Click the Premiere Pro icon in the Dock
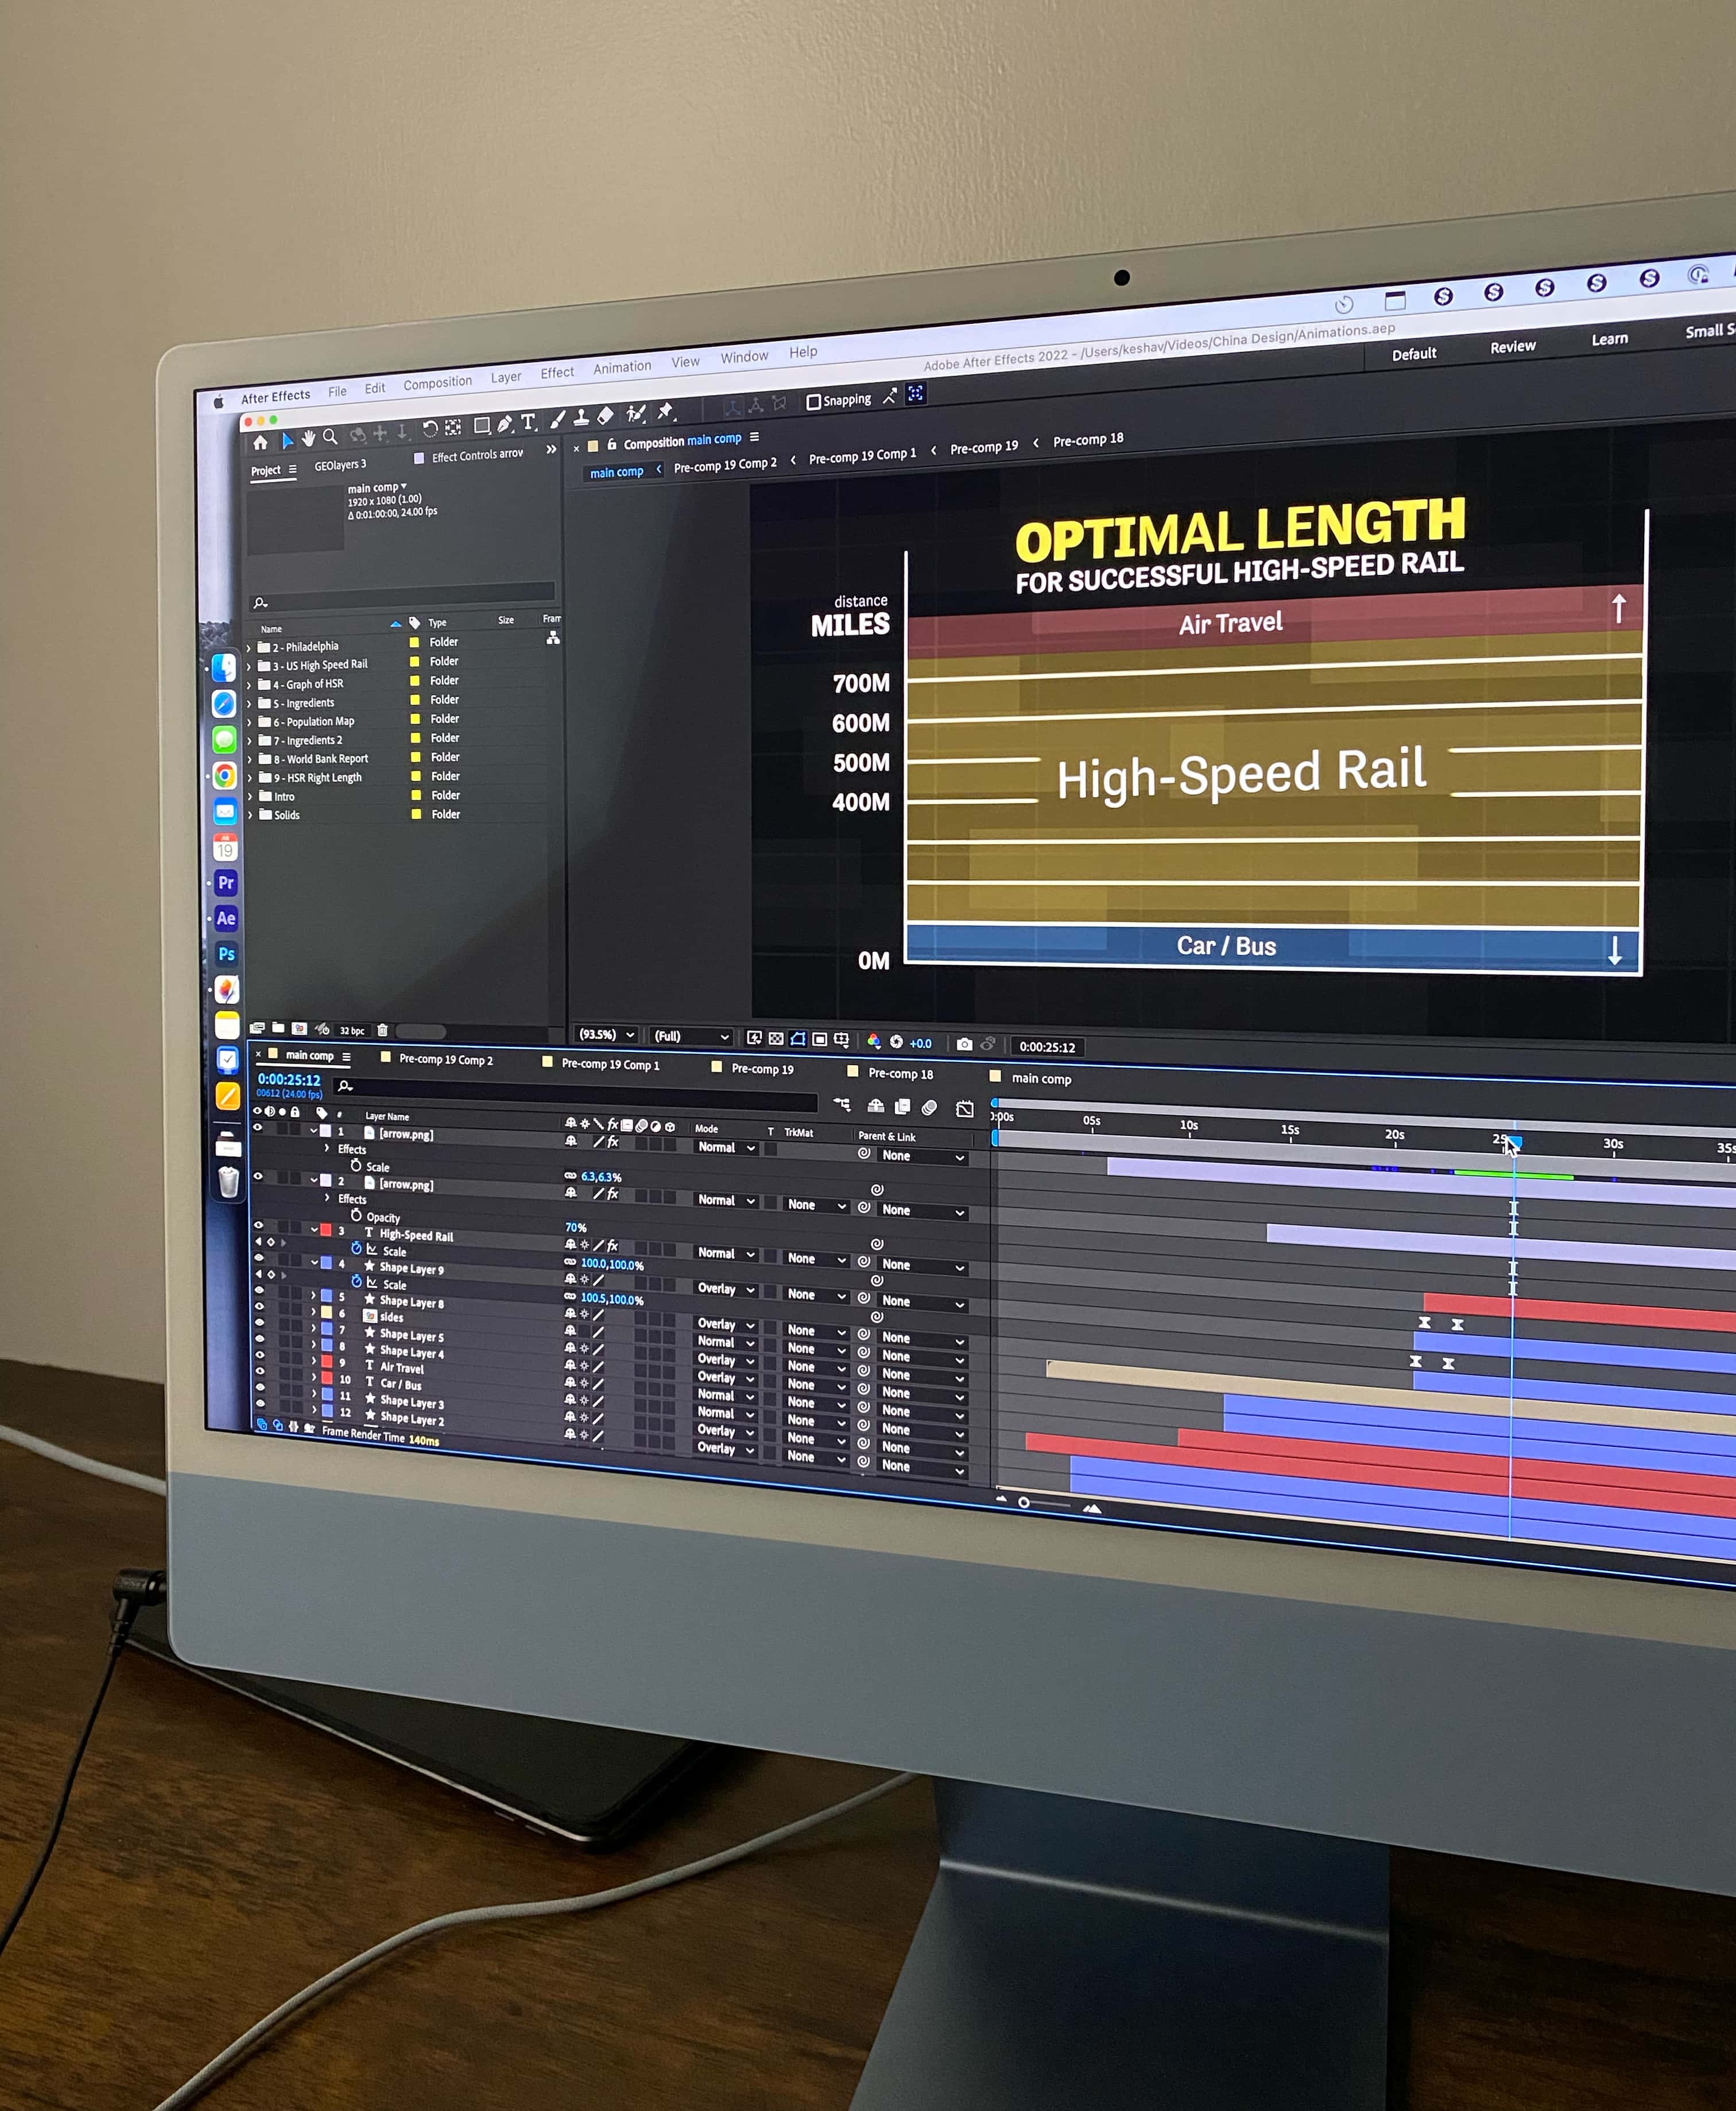The width and height of the screenshot is (1736, 2111). click(x=226, y=883)
